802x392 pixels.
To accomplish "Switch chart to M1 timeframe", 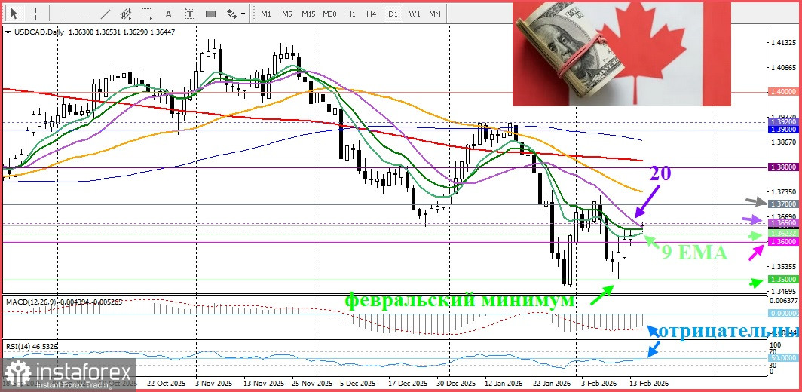I will coord(266,14).
